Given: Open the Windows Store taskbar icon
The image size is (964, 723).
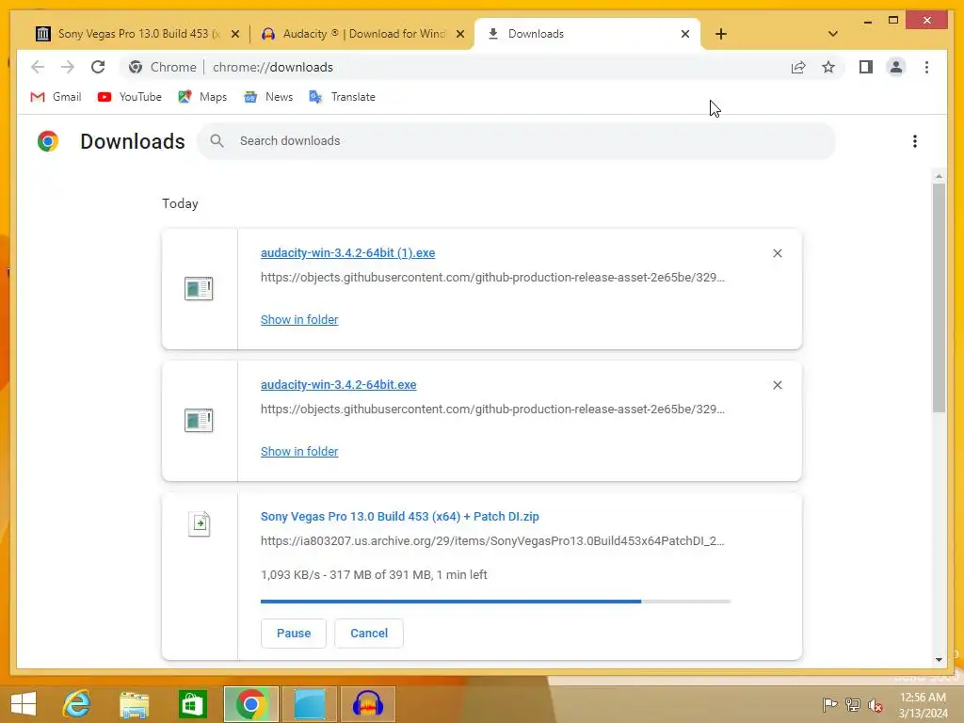Looking at the screenshot, I should (192, 704).
